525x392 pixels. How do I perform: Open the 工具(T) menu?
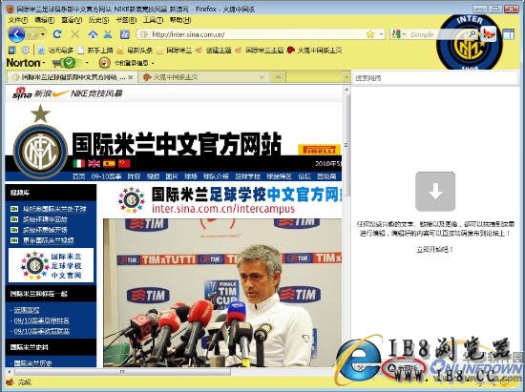click(153, 20)
